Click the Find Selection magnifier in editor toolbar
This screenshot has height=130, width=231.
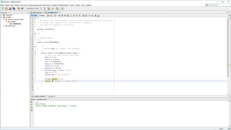(59, 16)
